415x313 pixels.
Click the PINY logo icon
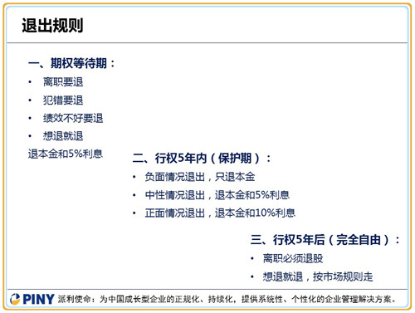pyautogui.click(x=15, y=300)
